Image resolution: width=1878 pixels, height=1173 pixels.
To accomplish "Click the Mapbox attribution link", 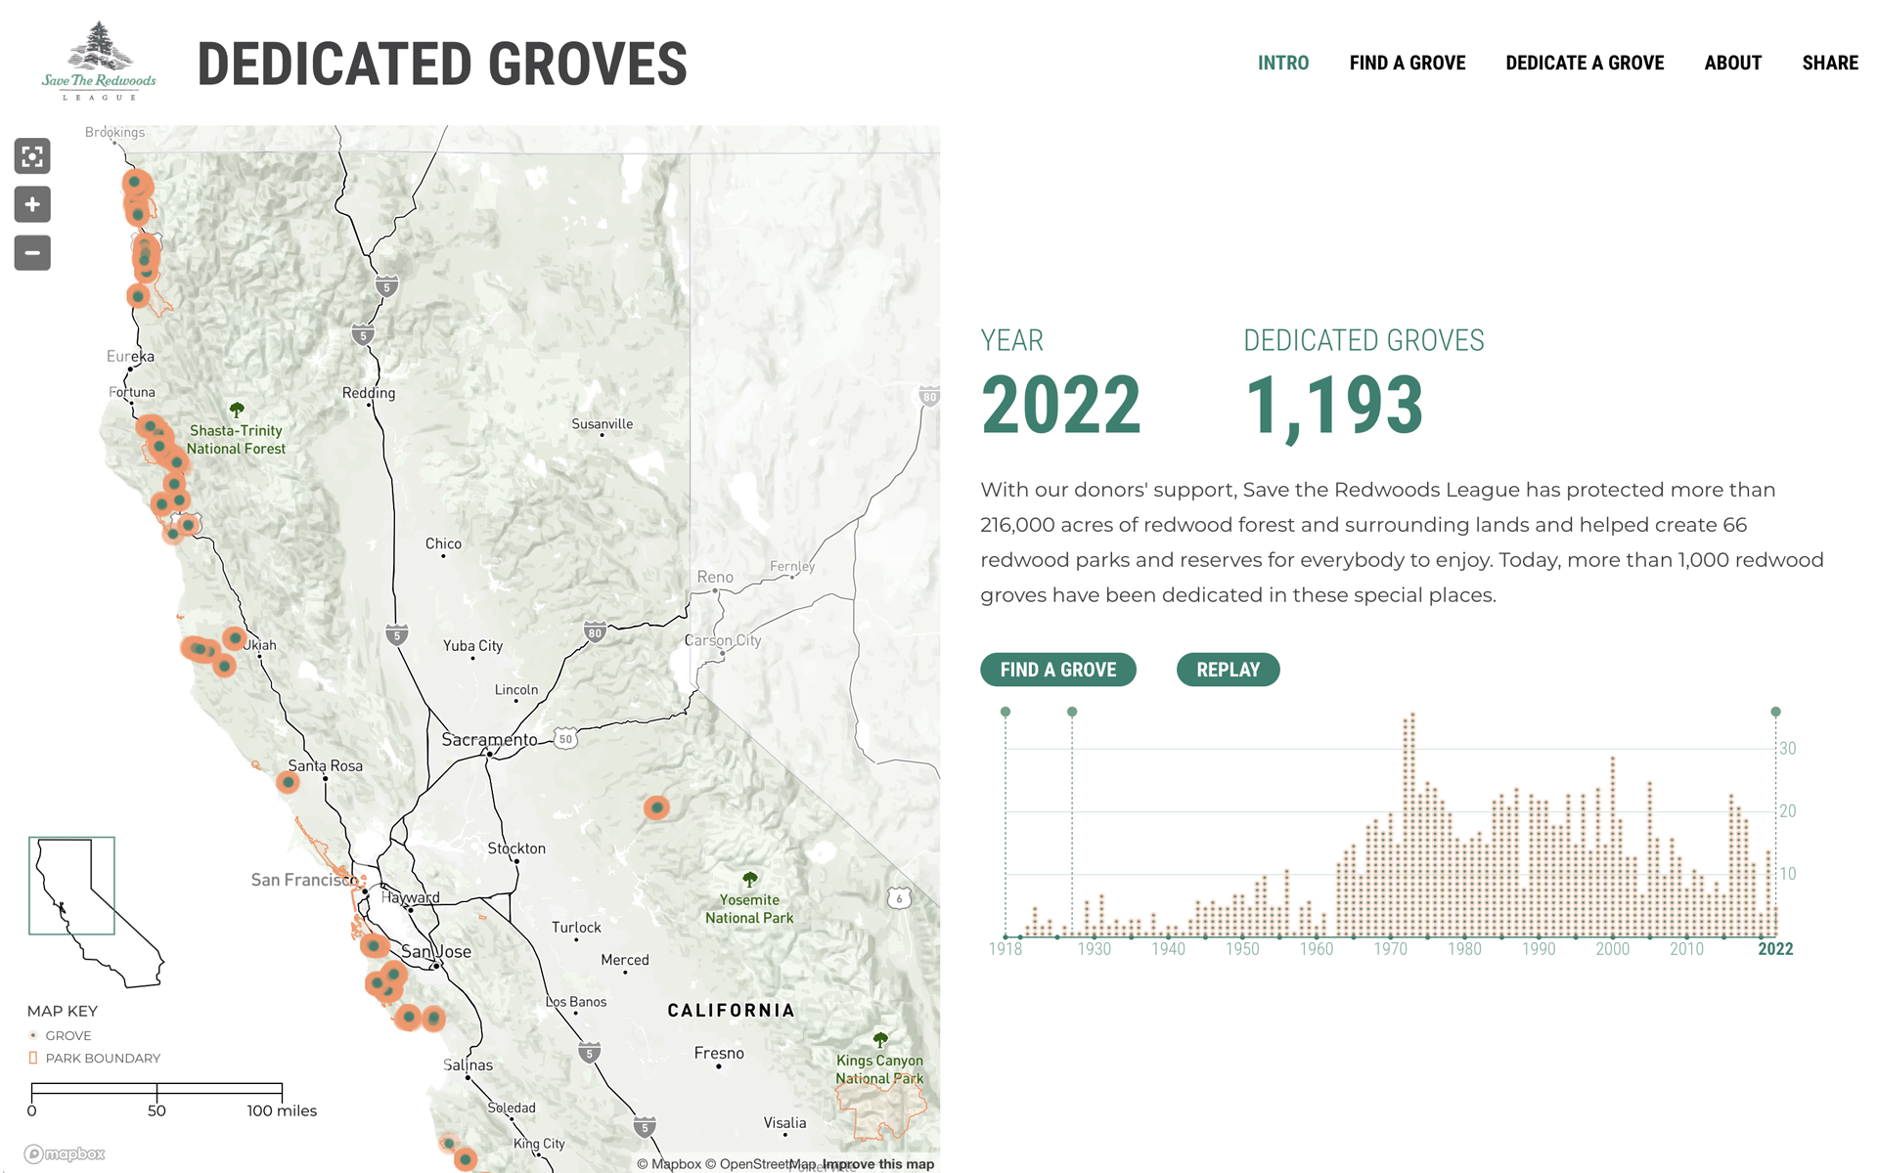I will pyautogui.click(x=669, y=1163).
